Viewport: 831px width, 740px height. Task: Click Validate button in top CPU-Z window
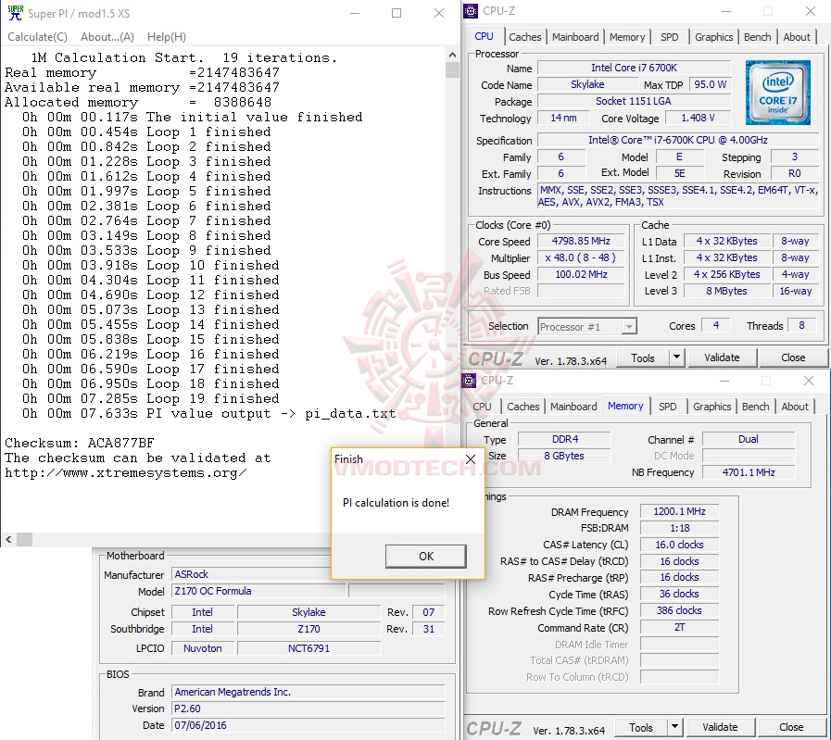click(x=722, y=357)
